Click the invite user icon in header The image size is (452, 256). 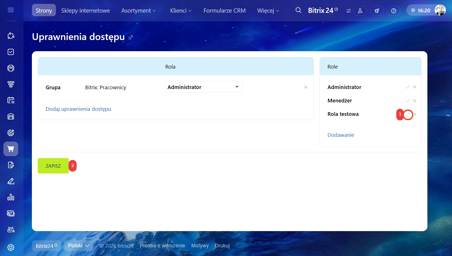pyautogui.click(x=360, y=11)
